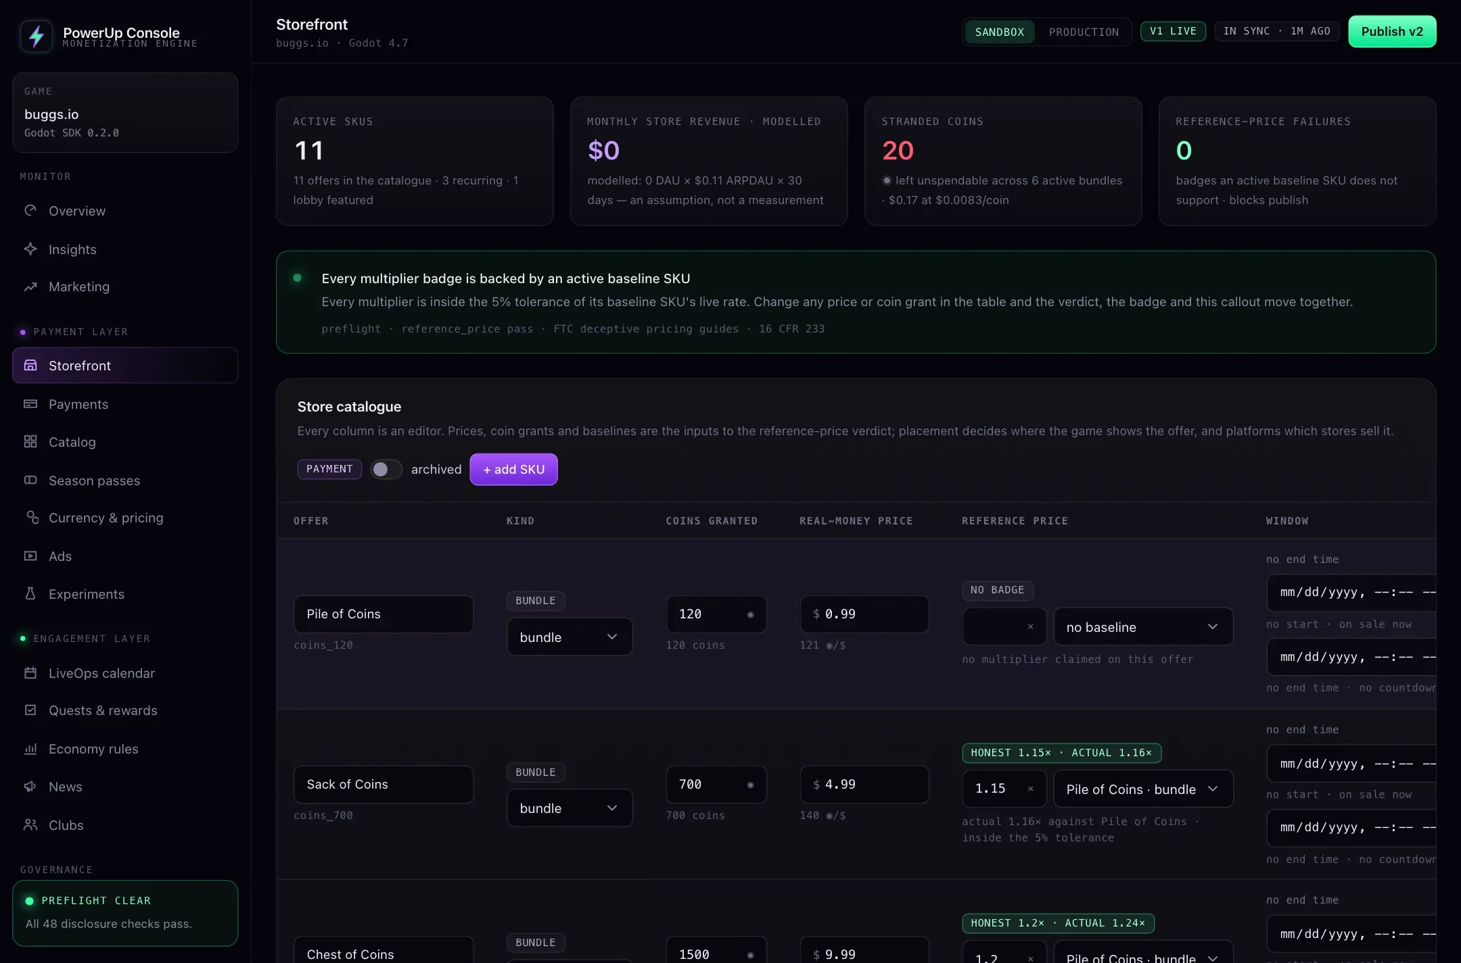Click the Quests & rewards checkbox icon
Image resolution: width=1461 pixels, height=963 pixels.
30,710
